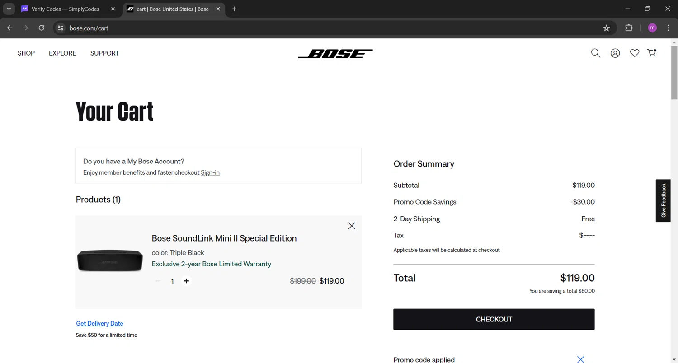The width and height of the screenshot is (678, 363).
Task: Click the CHECKOUT button
Action: pyautogui.click(x=494, y=319)
